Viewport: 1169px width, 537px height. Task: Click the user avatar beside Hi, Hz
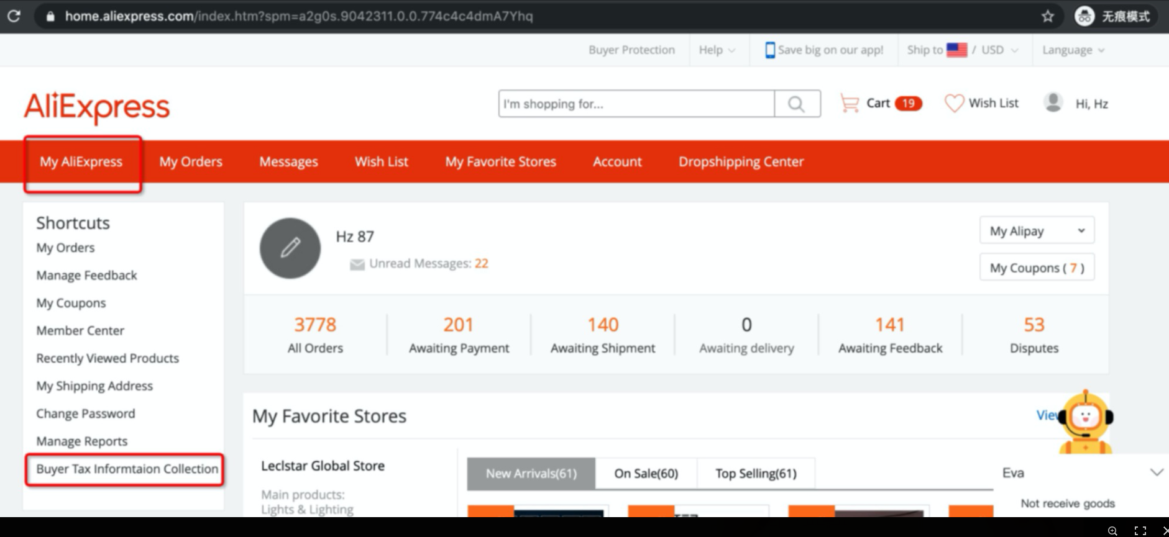pyautogui.click(x=1053, y=102)
